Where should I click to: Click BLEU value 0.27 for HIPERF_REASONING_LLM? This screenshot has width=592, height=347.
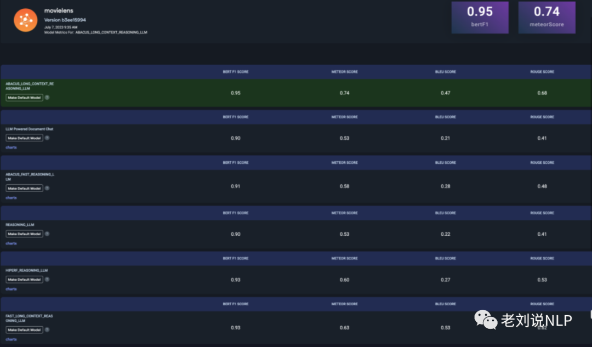point(446,280)
